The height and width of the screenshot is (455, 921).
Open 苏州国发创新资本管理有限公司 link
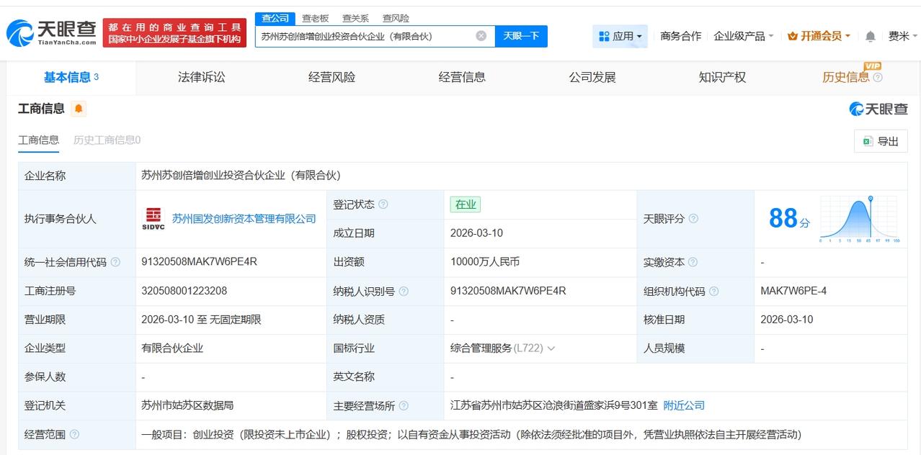(x=244, y=219)
